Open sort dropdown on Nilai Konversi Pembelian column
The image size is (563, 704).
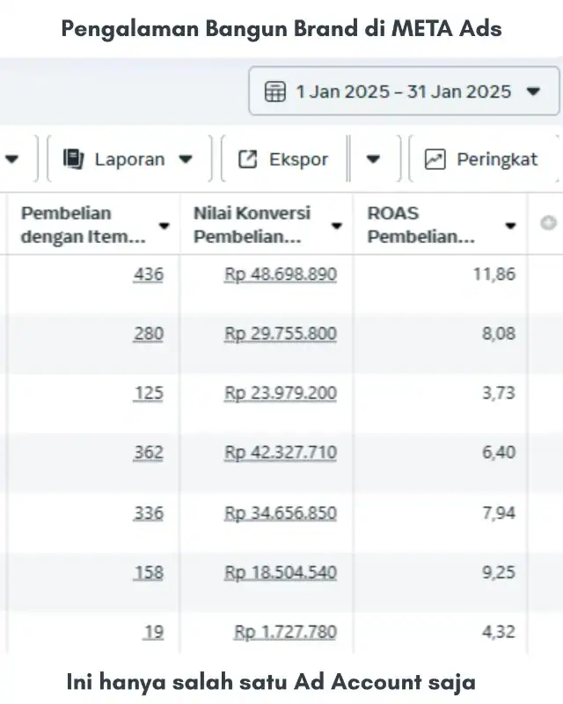click(336, 224)
